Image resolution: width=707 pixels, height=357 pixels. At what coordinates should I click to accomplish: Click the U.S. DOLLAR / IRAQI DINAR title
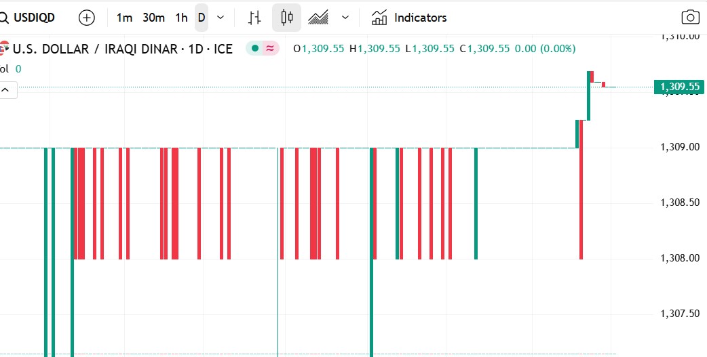(123, 49)
